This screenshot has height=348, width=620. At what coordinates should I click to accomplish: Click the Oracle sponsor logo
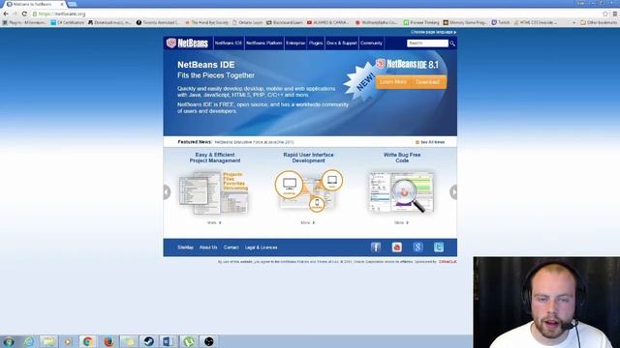pyautogui.click(x=448, y=262)
